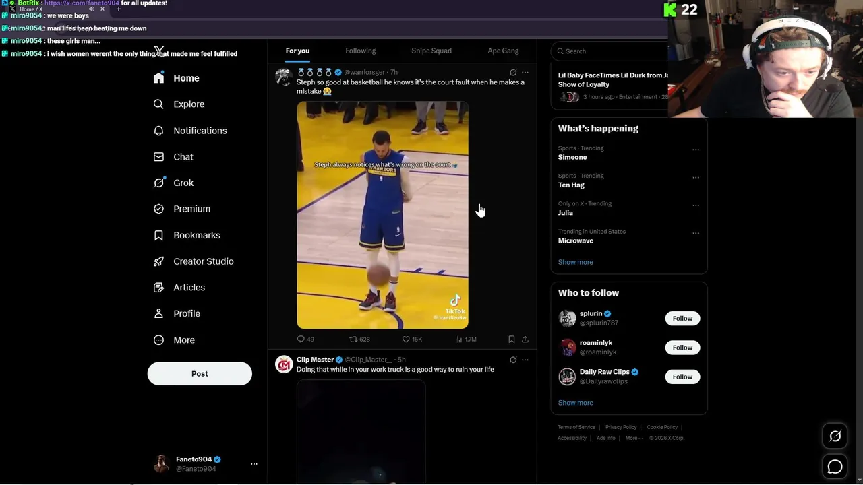863x485 pixels.
Task: Open floating Grok button at bottom right
Action: 835,437
